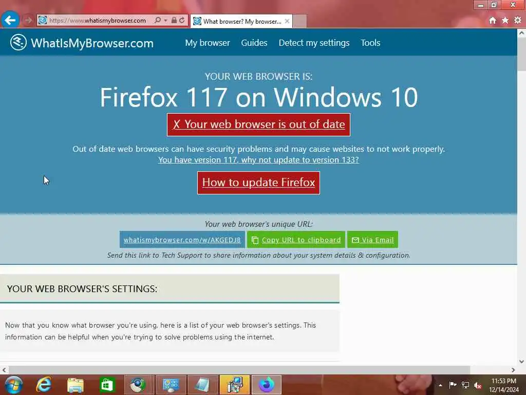Open the Windows Start button
Image resolution: width=526 pixels, height=395 pixels.
[14, 385]
